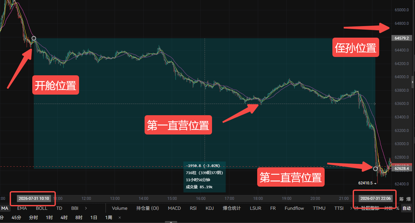This screenshot has width=415, height=223.
Task: Click the 716柱 (339阳377阴) bar count text
Action: pos(204,173)
